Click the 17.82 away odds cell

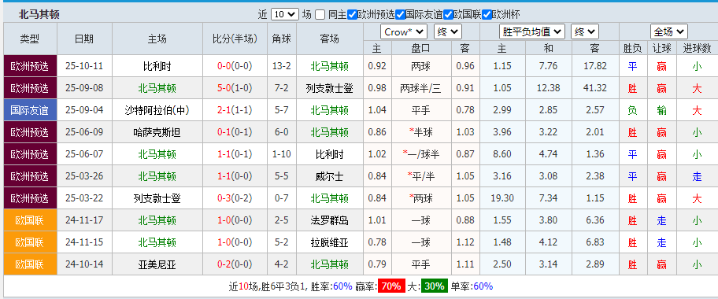point(595,66)
